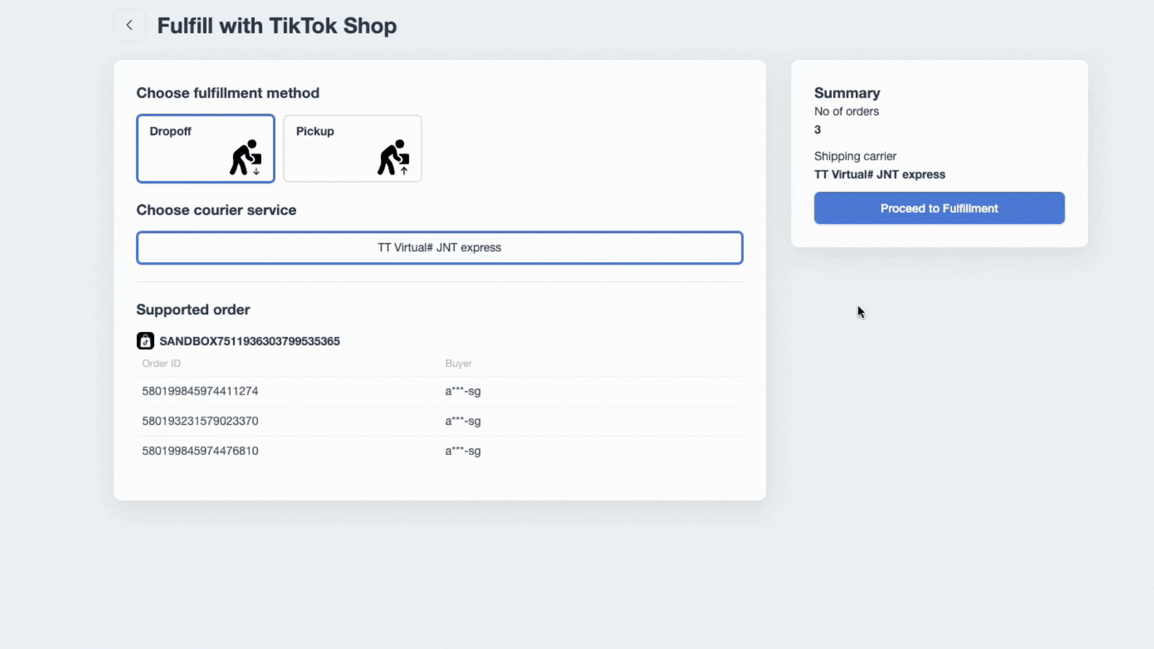Click the TikTok Shop icon beside SANDBOX shop
The height and width of the screenshot is (649, 1154).
coord(145,341)
